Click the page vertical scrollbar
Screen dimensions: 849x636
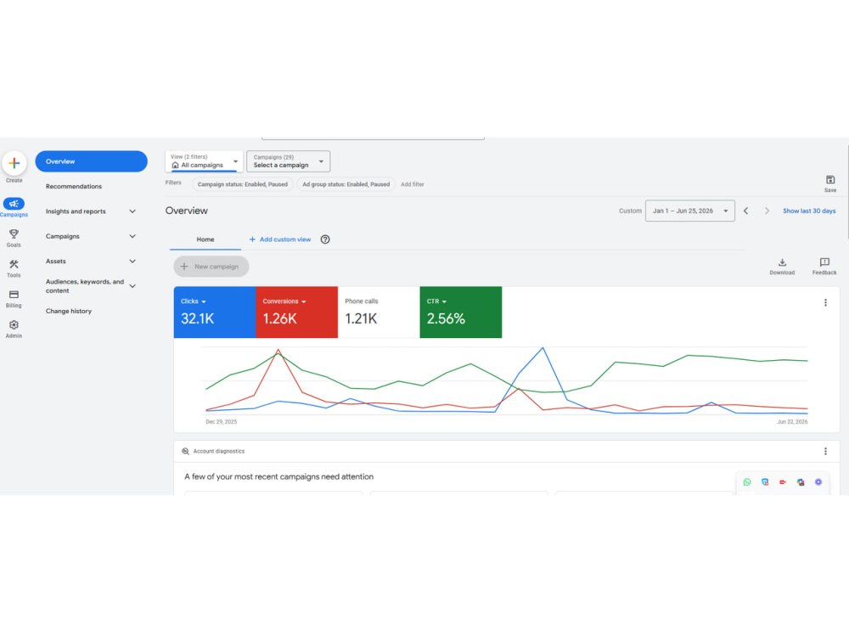[x=846, y=192]
